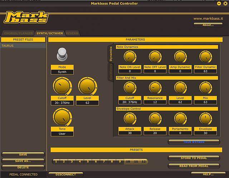Turn the Filter And Mix Level knob
The width and height of the screenshot is (229, 178).
[x=180, y=88]
